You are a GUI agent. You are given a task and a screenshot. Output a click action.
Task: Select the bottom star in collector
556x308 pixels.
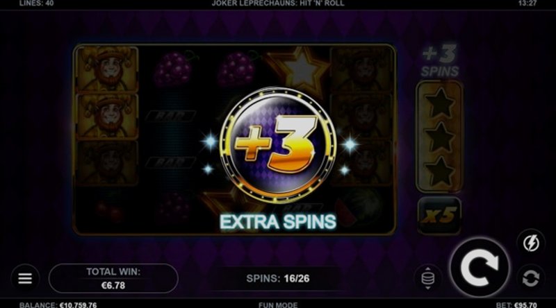click(440, 171)
